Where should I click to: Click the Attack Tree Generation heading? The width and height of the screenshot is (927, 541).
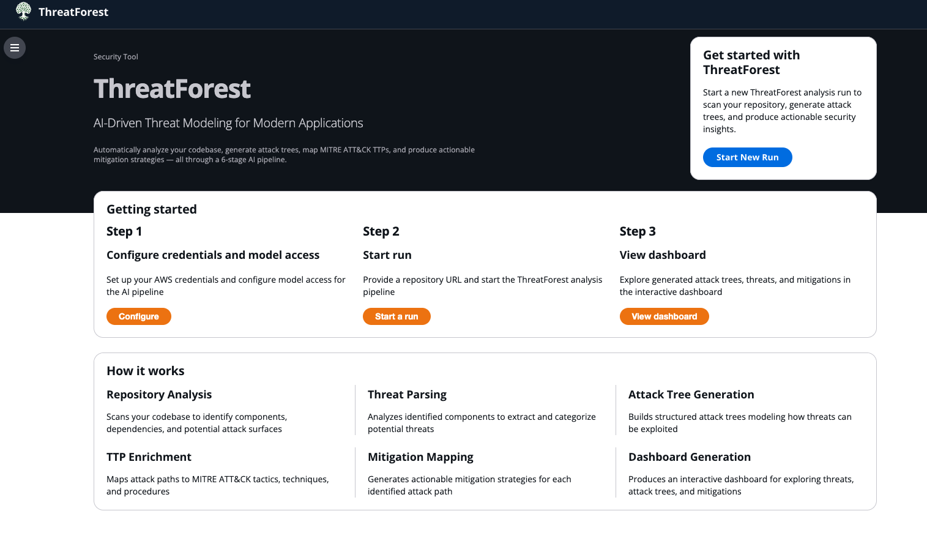[691, 394]
